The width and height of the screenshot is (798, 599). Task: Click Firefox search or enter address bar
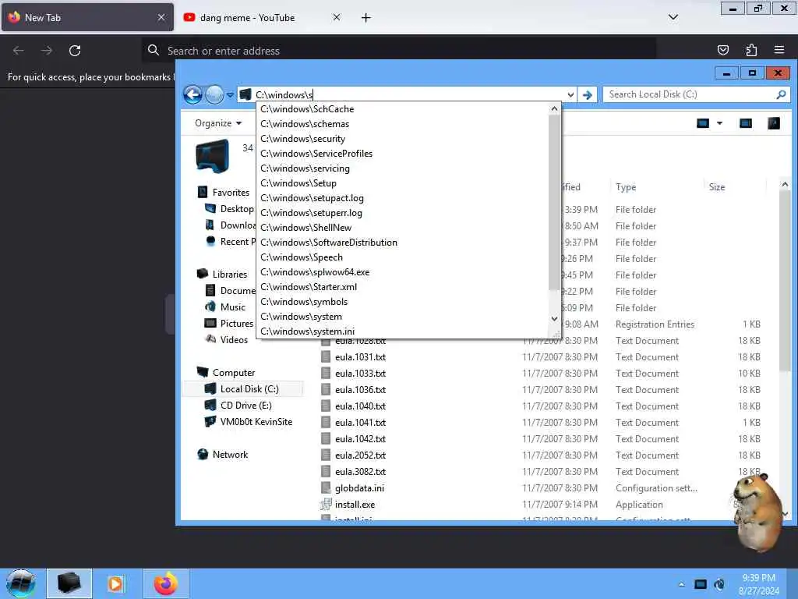(399, 51)
